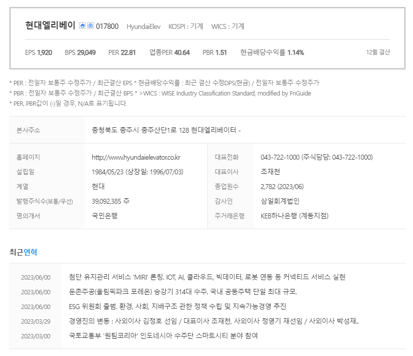Click the BPS 29,049 value
Image resolution: width=413 pixels, height=356 pixels.
tap(80, 53)
